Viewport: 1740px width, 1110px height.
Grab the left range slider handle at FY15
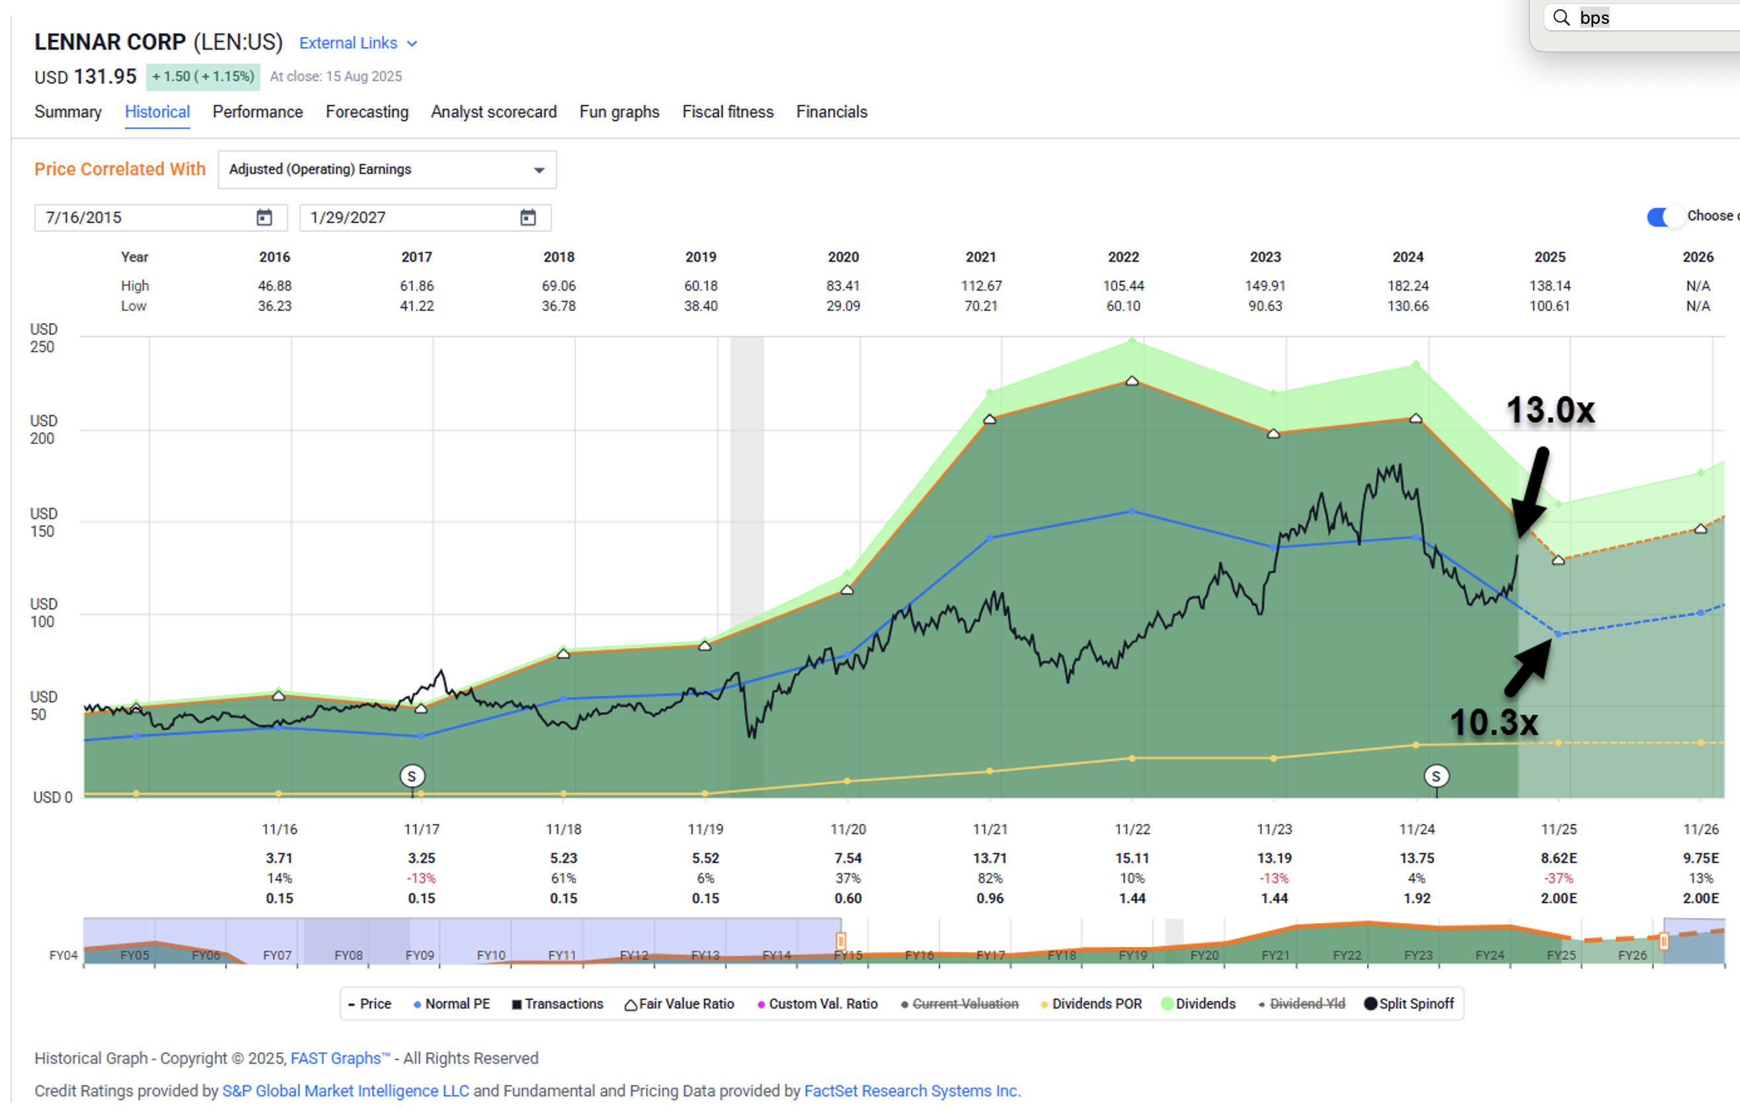841,942
